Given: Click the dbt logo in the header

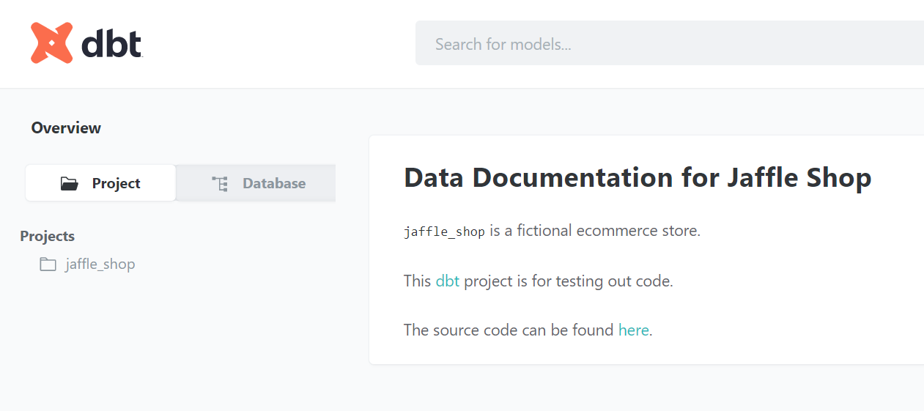Looking at the screenshot, I should tap(86, 43).
